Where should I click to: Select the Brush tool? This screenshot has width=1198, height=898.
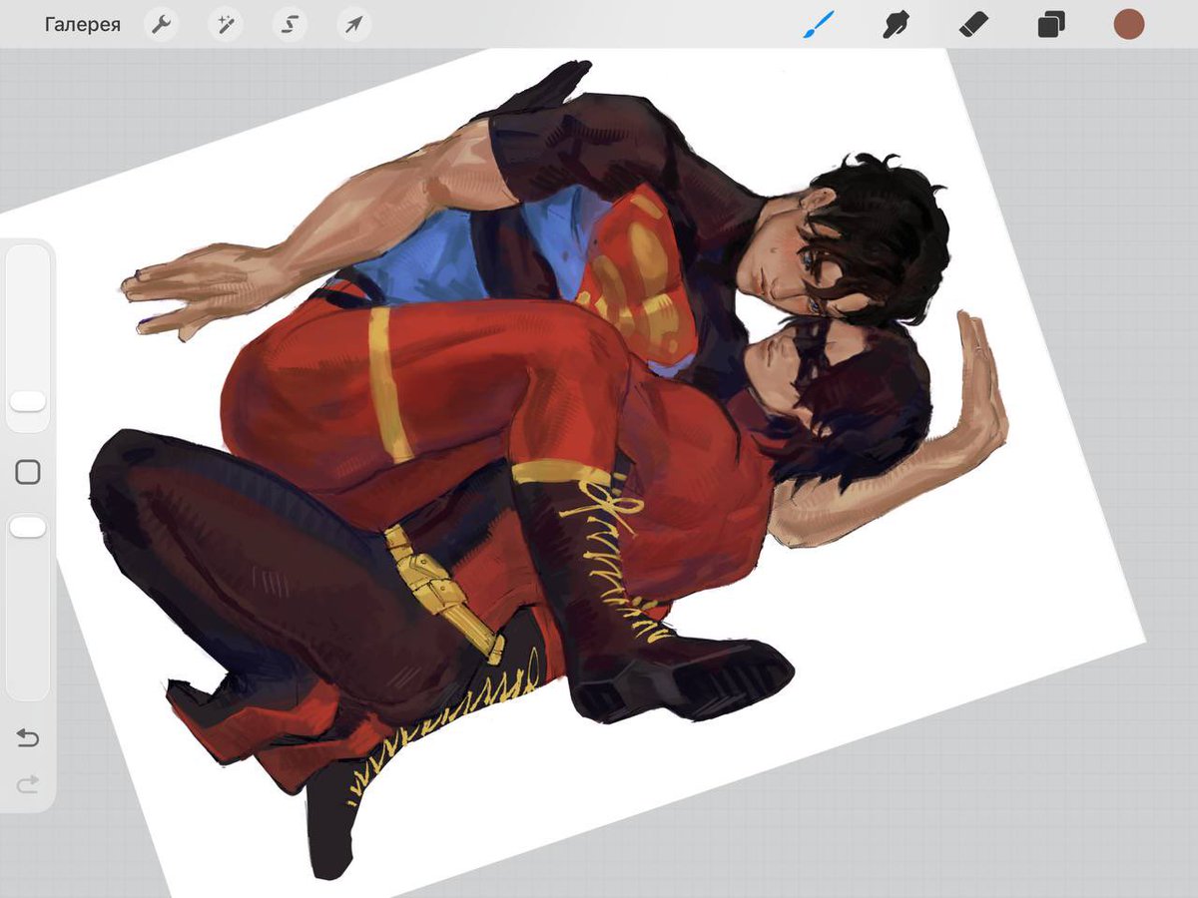click(x=819, y=25)
